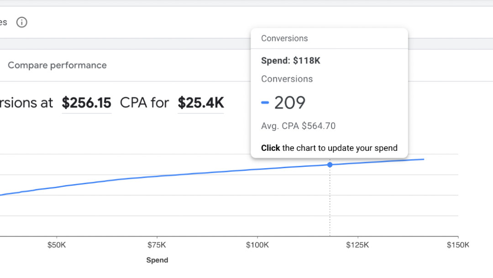Click the blue legend dash beside 209
The width and height of the screenshot is (493, 278).
(x=265, y=103)
